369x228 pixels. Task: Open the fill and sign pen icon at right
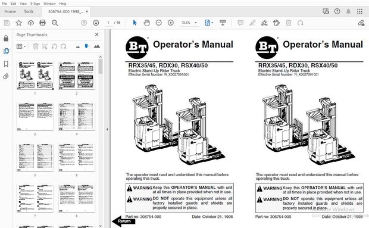click(x=361, y=23)
